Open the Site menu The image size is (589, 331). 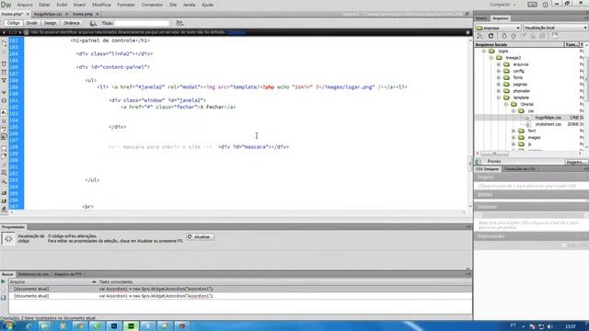click(x=173, y=5)
